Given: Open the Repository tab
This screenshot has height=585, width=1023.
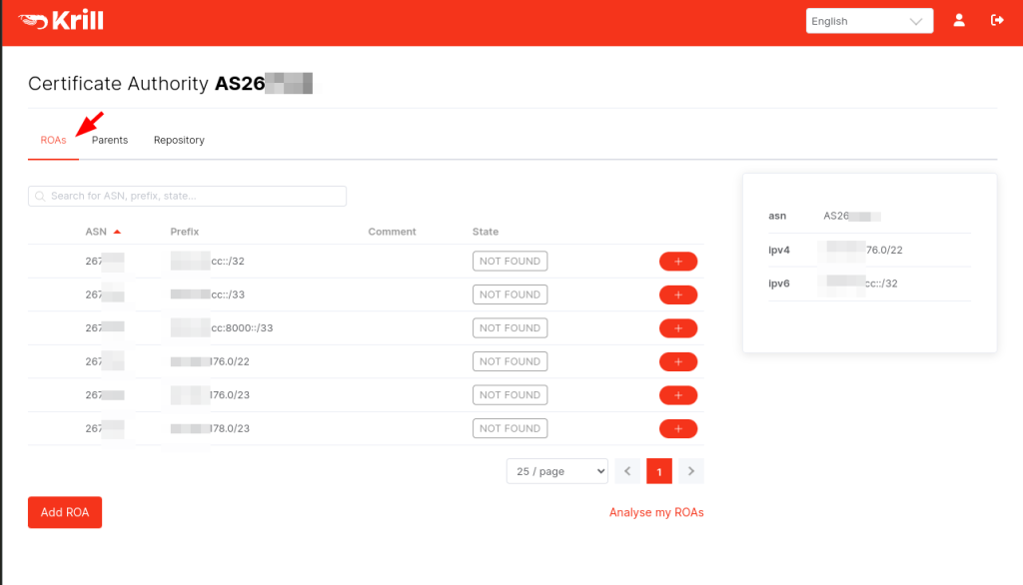Looking at the screenshot, I should point(178,140).
